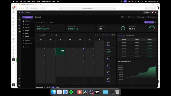
Task: Click the info icon beside Net P&L
Action: [x=41, y=27]
